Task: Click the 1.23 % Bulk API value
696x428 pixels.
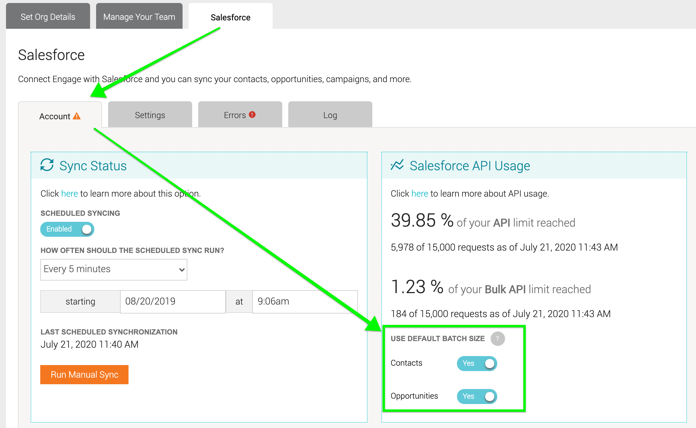Action: coord(417,287)
